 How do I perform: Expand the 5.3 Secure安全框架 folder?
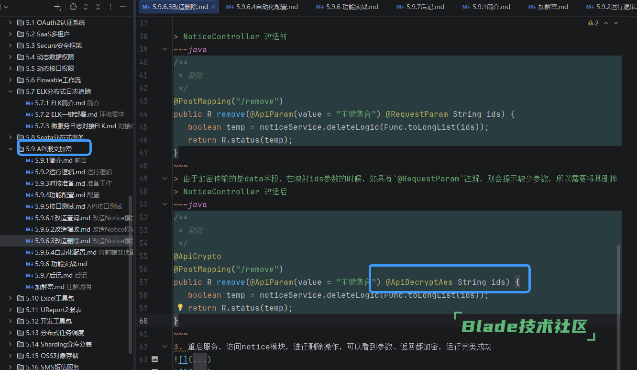(x=11, y=45)
